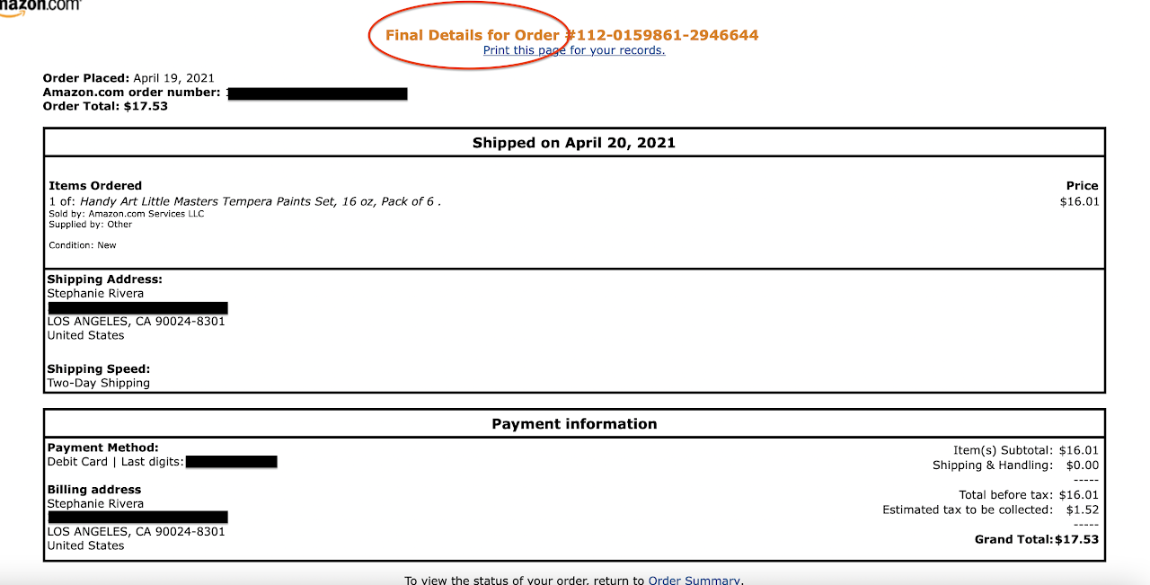Viewport: 1150px width, 585px height.
Task: Click the 'Shipped on April 20, 2021' header
Action: [574, 142]
